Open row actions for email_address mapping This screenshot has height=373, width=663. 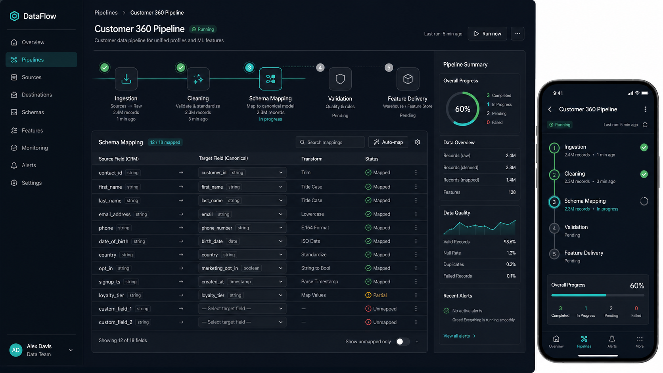[x=416, y=214]
